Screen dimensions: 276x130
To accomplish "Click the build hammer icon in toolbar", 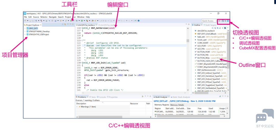I will [x=41, y=21].
